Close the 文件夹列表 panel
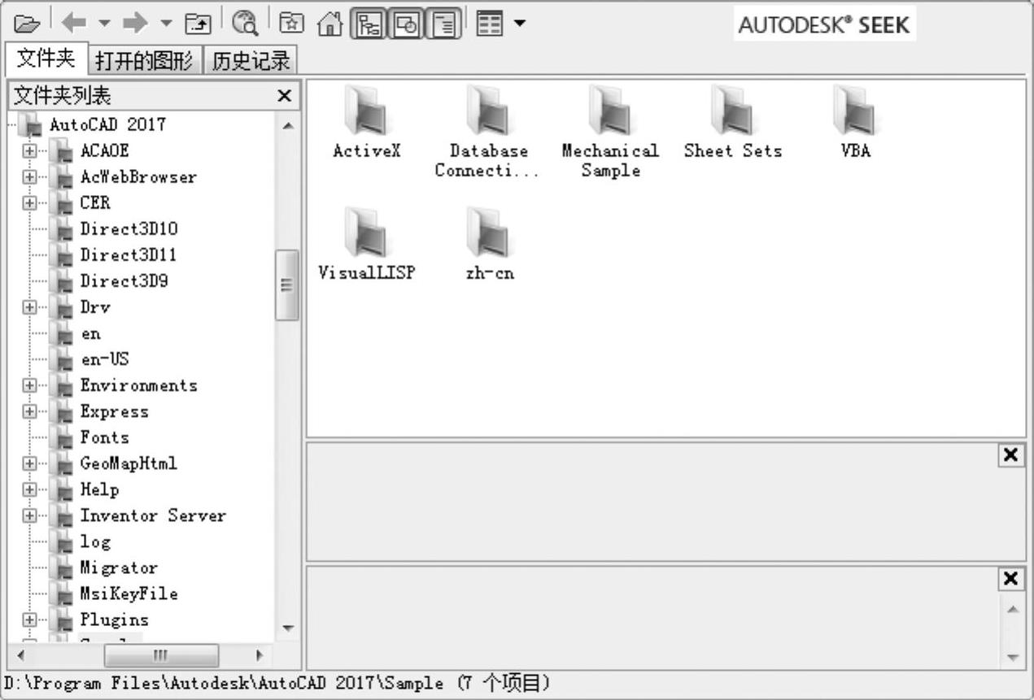The width and height of the screenshot is (1034, 700). (284, 96)
